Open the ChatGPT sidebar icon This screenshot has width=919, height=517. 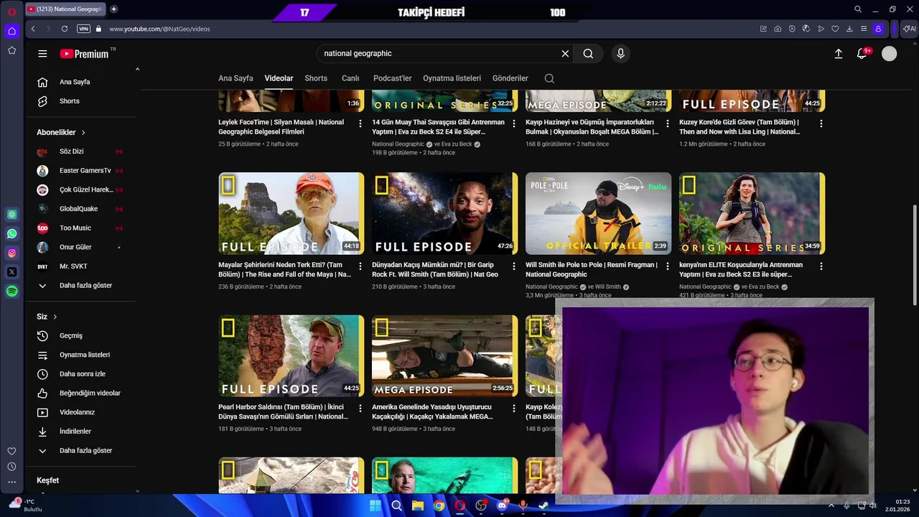(11, 214)
